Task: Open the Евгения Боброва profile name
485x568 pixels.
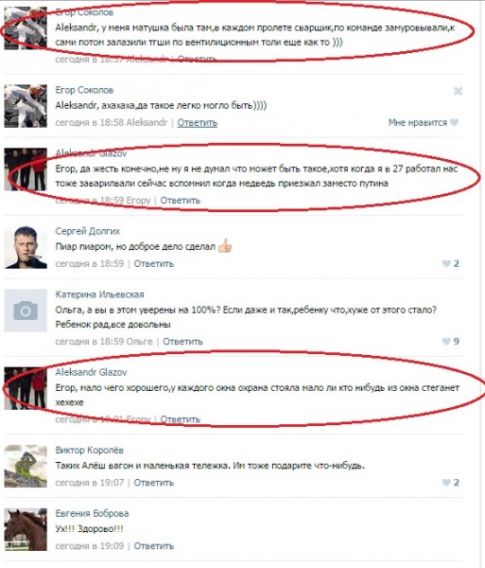Action: click(x=92, y=513)
